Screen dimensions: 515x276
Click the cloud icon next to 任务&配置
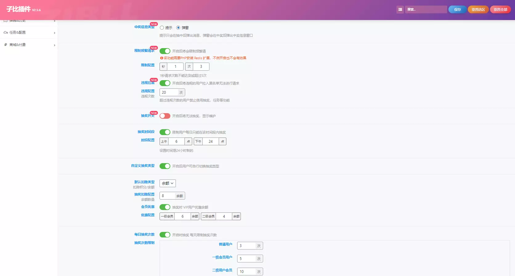(6, 32)
